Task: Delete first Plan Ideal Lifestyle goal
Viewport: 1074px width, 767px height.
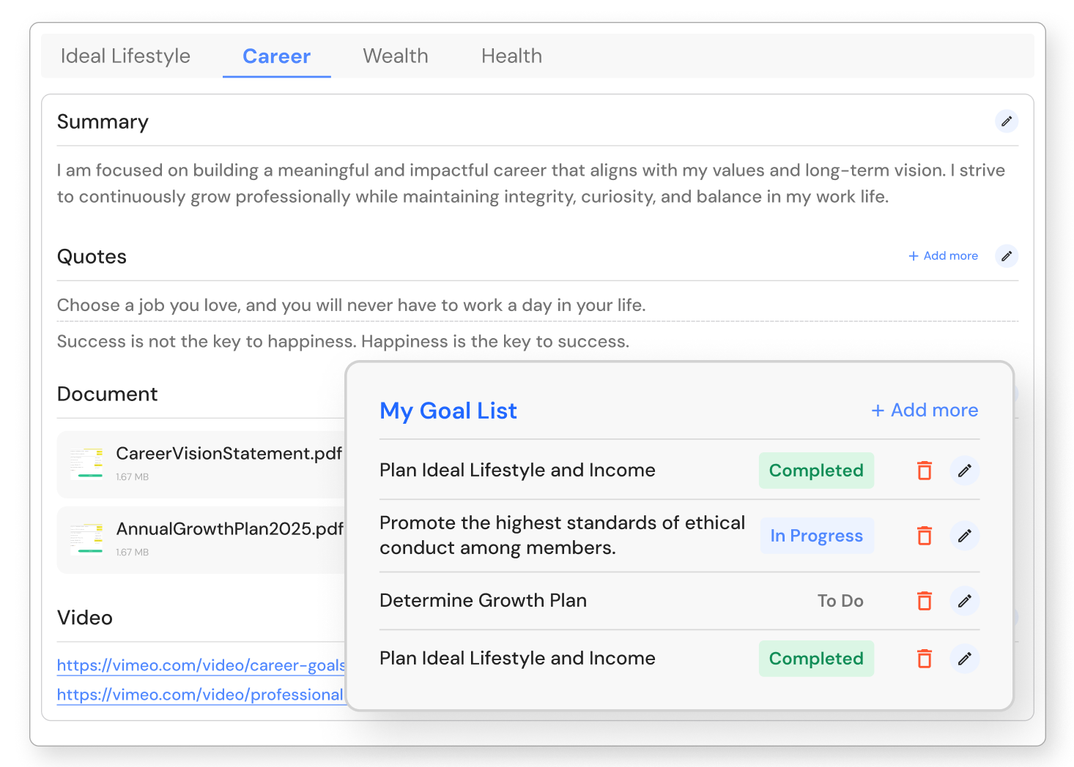Action: 925,471
